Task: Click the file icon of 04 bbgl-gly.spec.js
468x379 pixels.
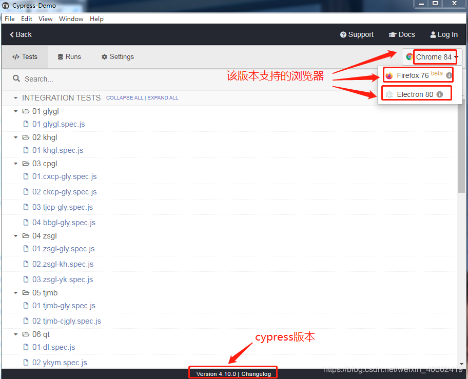Action: click(x=26, y=222)
